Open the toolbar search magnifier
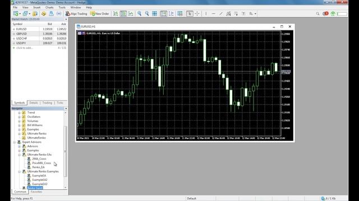This screenshot has height=201, width=359. 317,13
